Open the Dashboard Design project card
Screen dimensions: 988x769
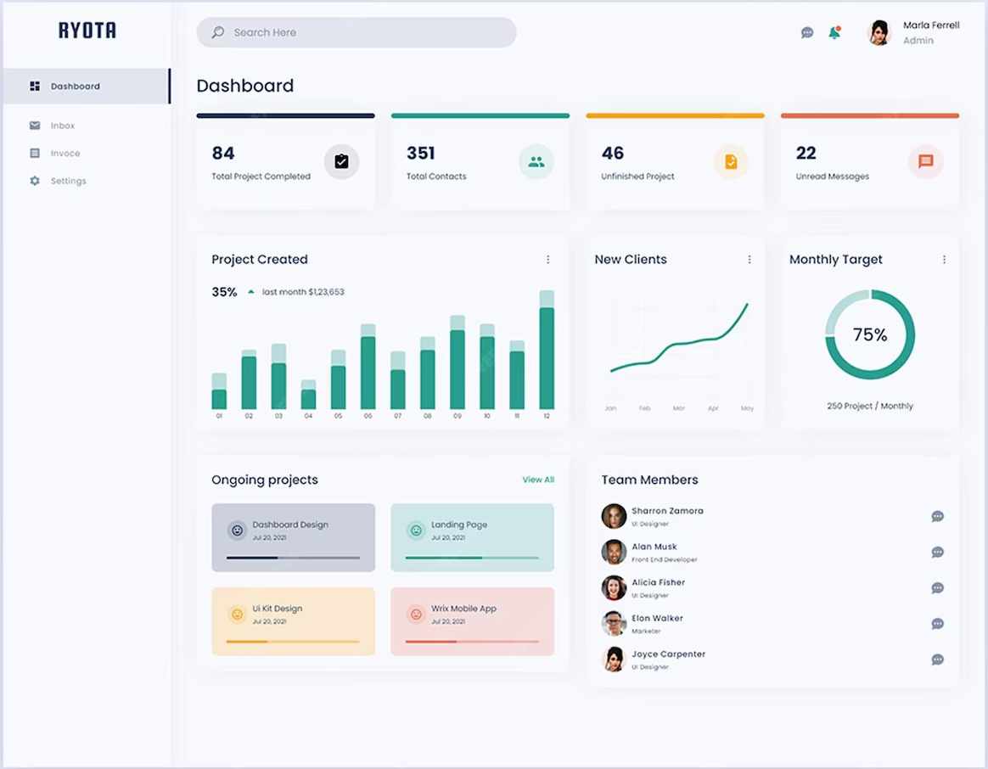click(293, 536)
